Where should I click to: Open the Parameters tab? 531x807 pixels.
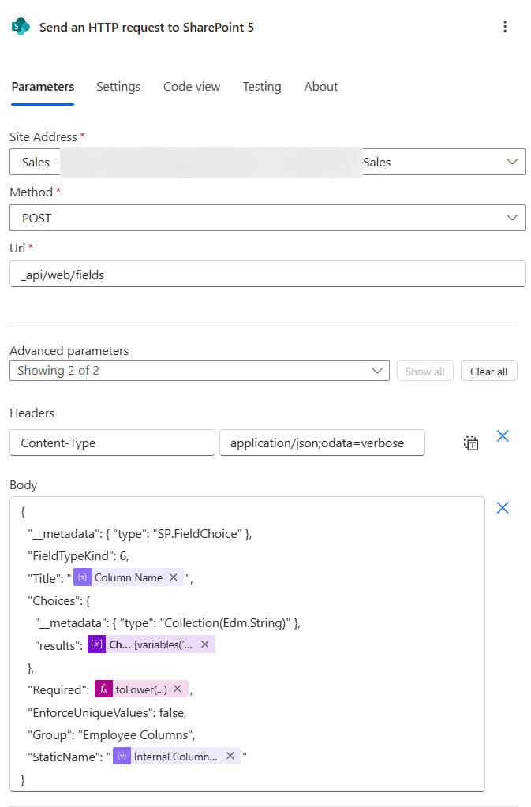pos(43,87)
